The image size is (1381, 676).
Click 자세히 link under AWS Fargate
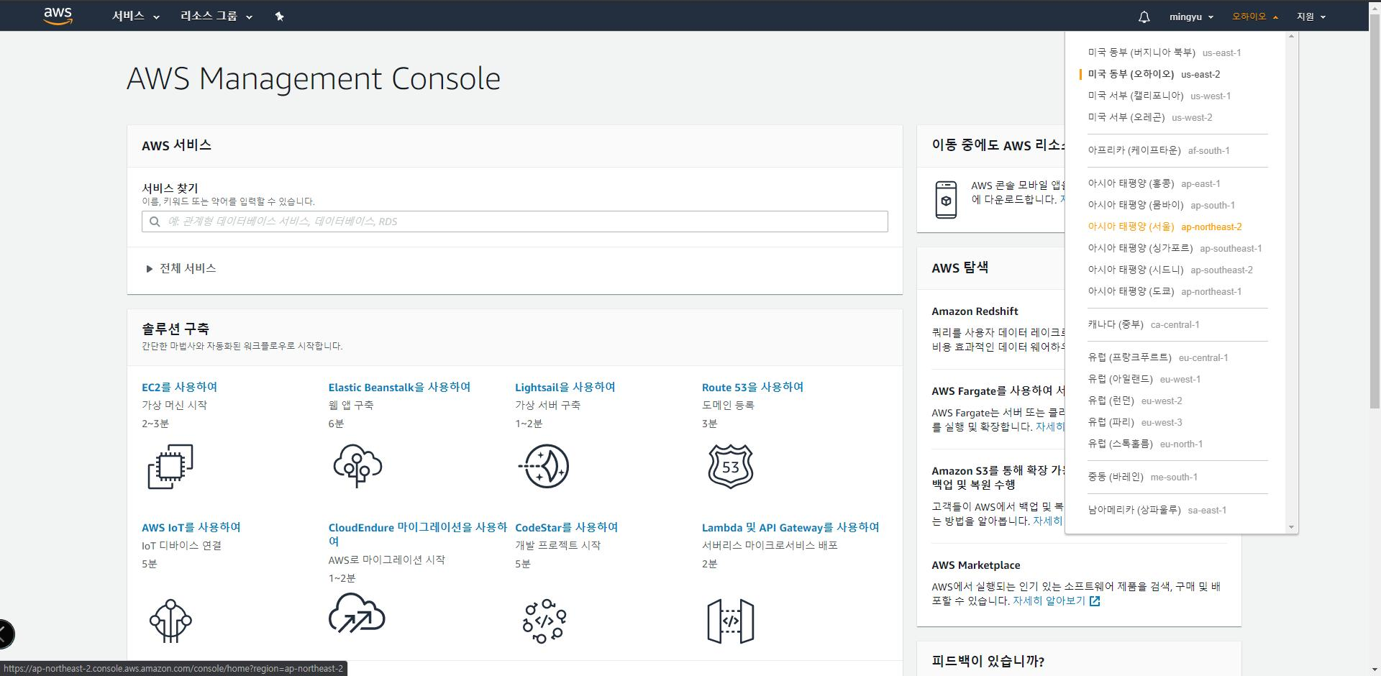coord(1049,426)
